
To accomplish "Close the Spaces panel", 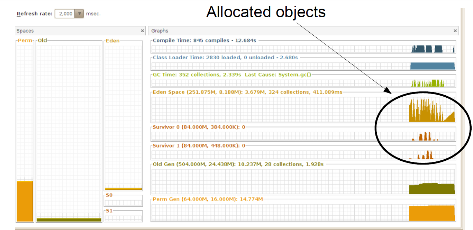I will click(x=142, y=31).
